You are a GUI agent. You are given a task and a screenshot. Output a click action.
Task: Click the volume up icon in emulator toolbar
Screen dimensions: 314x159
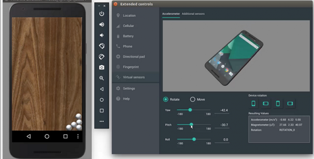[102, 24]
